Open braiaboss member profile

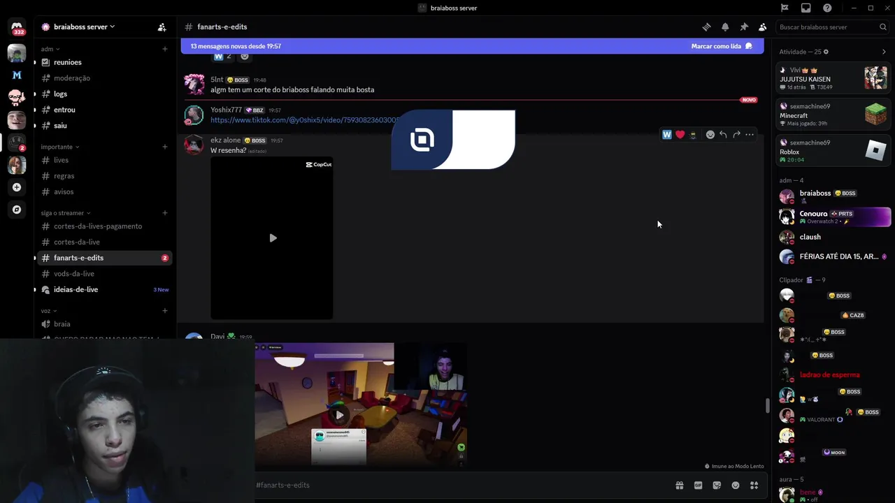click(x=833, y=196)
